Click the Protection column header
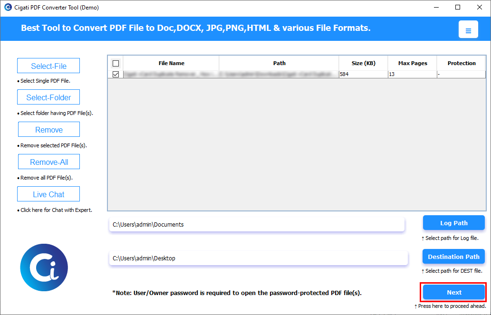The height and width of the screenshot is (315, 491). tap(461, 63)
